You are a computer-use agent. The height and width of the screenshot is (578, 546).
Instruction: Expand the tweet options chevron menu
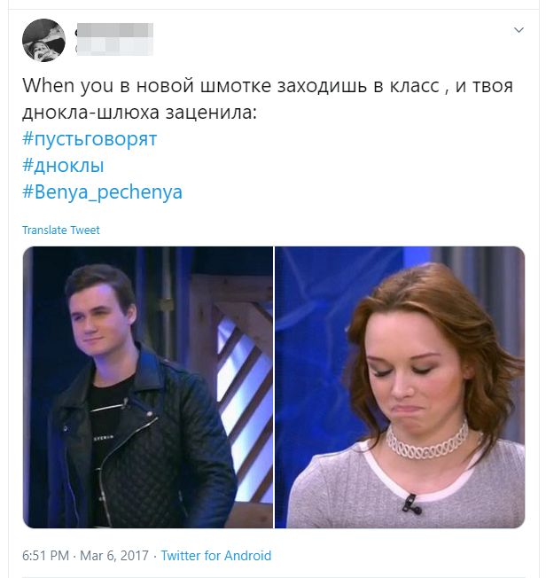519,30
